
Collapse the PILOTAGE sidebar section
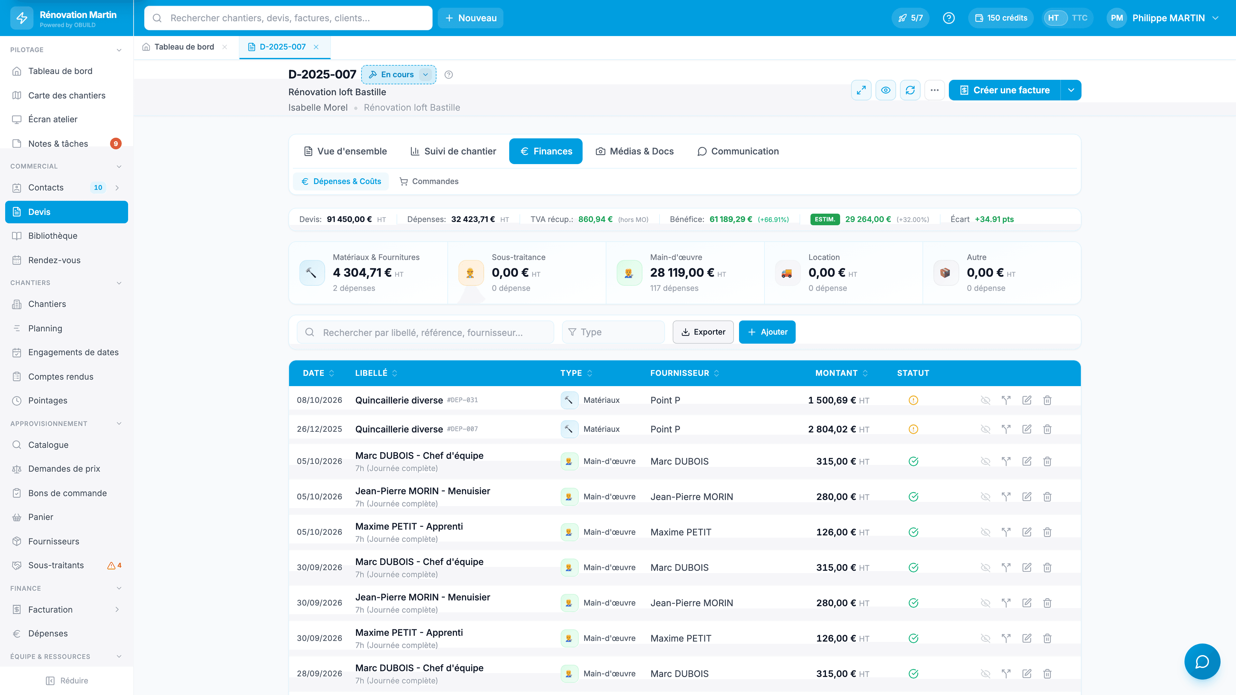click(x=119, y=50)
